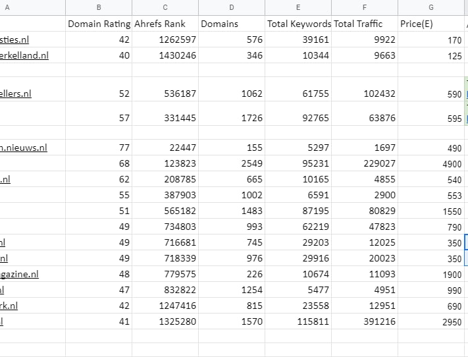Screen dimensions: 468x357
Task: Select Ahrefs Rank cell 1262597
Action: pyautogui.click(x=165, y=40)
